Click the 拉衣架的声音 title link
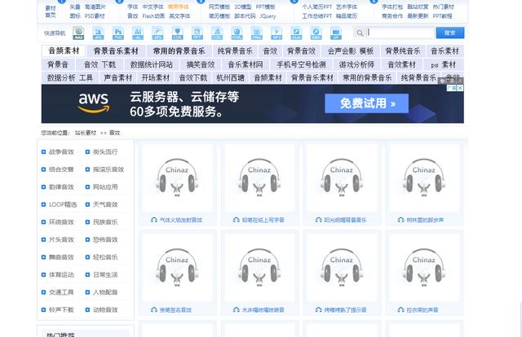522x337 pixels. (422, 310)
